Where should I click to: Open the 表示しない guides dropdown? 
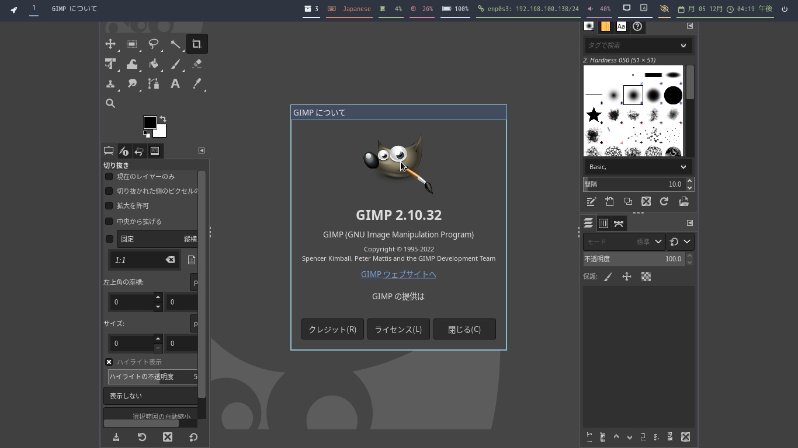151,395
